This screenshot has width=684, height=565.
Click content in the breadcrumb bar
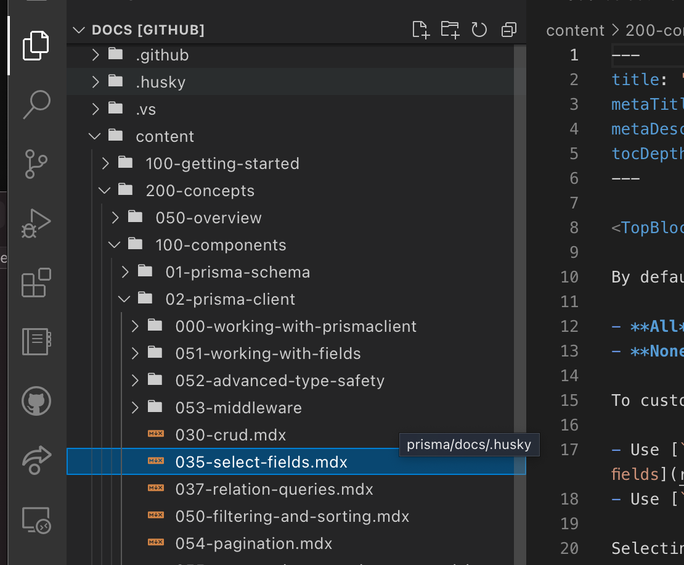pos(574,30)
